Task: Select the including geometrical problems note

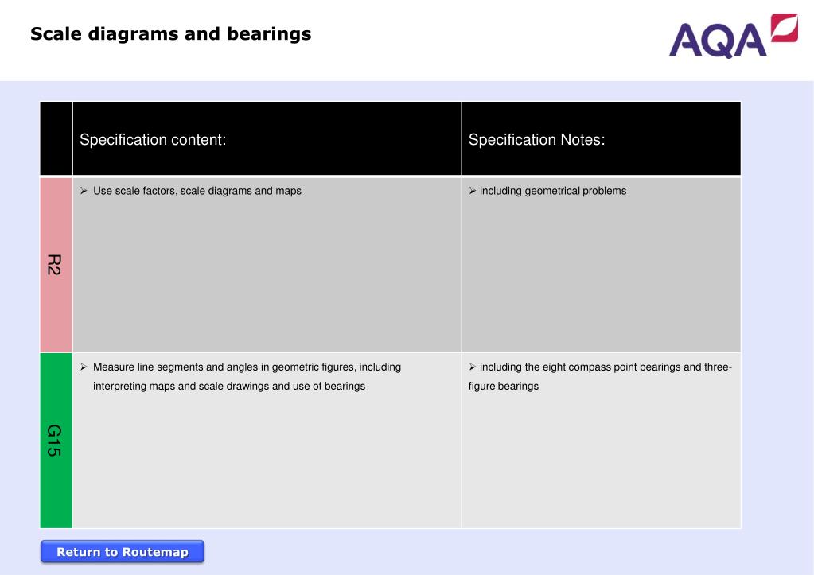Action: click(x=553, y=191)
